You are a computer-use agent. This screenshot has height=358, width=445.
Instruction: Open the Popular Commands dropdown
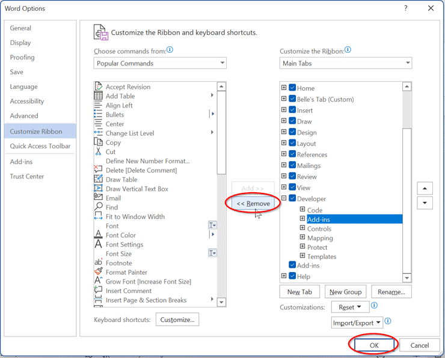coord(160,63)
